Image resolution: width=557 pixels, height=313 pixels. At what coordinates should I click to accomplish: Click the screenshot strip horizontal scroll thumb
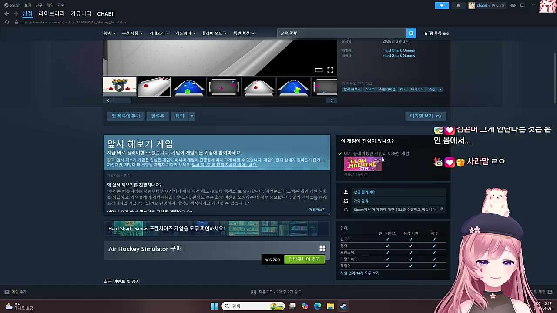click(123, 100)
